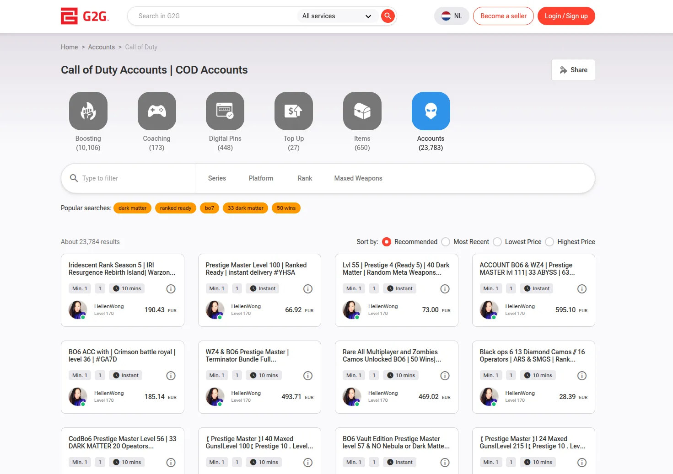673x474 pixels.
Task: Select the 'dark matter' popular search tag
Action: [132, 208]
